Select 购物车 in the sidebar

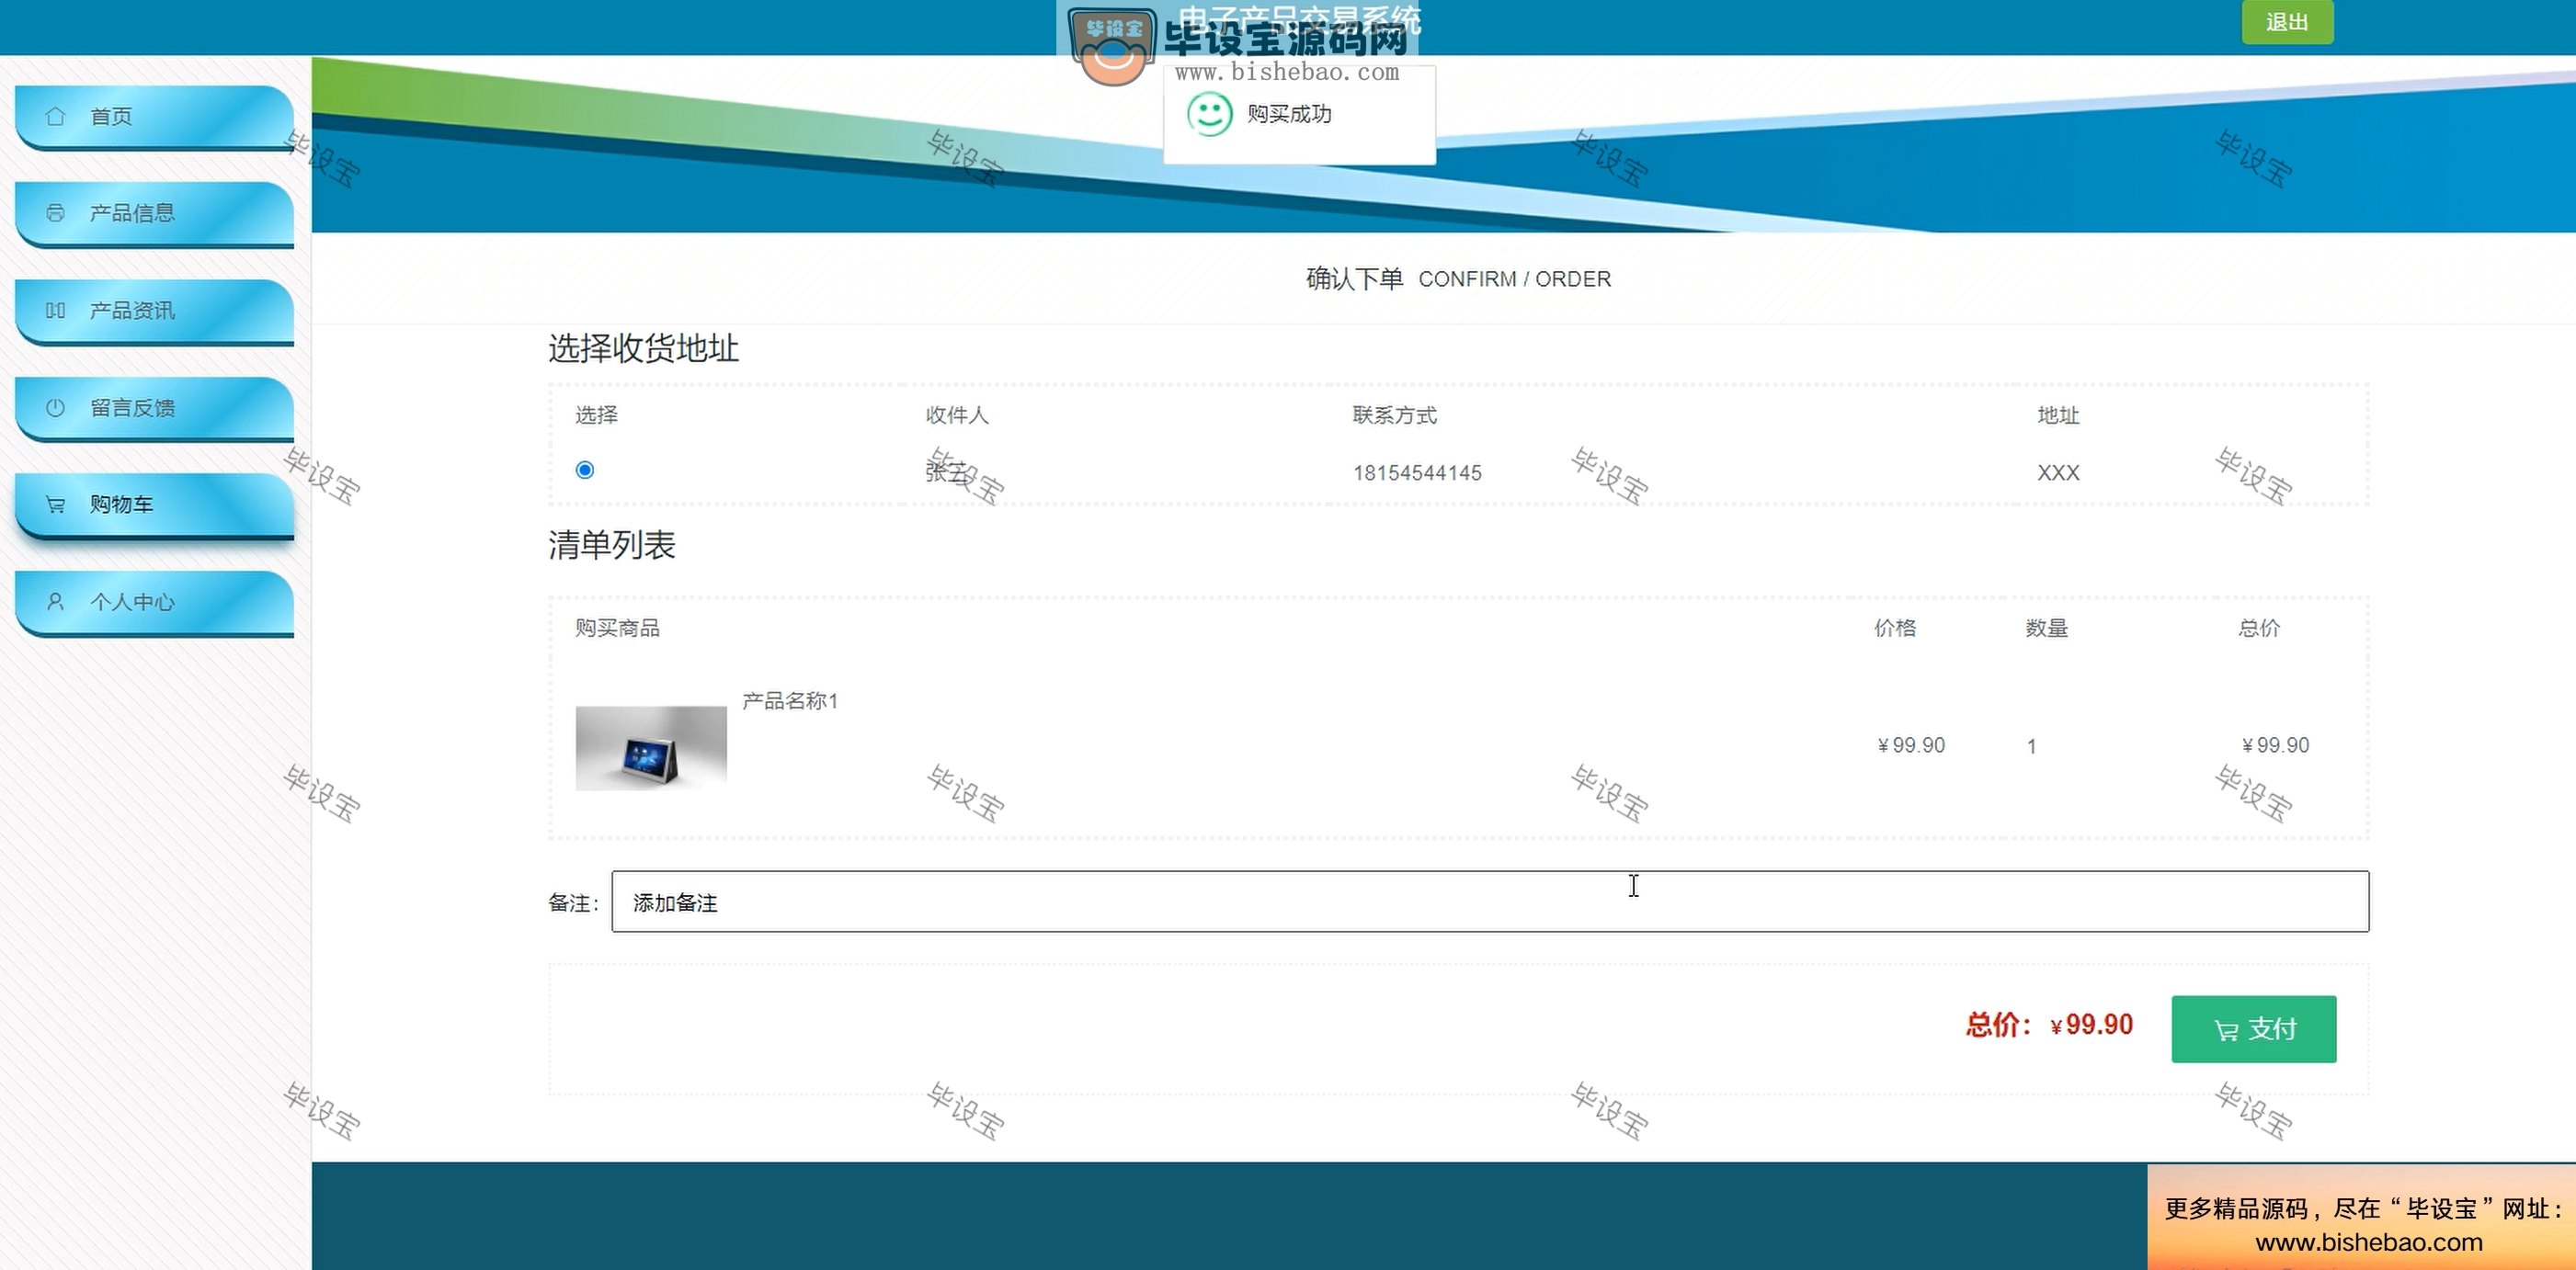[x=155, y=505]
